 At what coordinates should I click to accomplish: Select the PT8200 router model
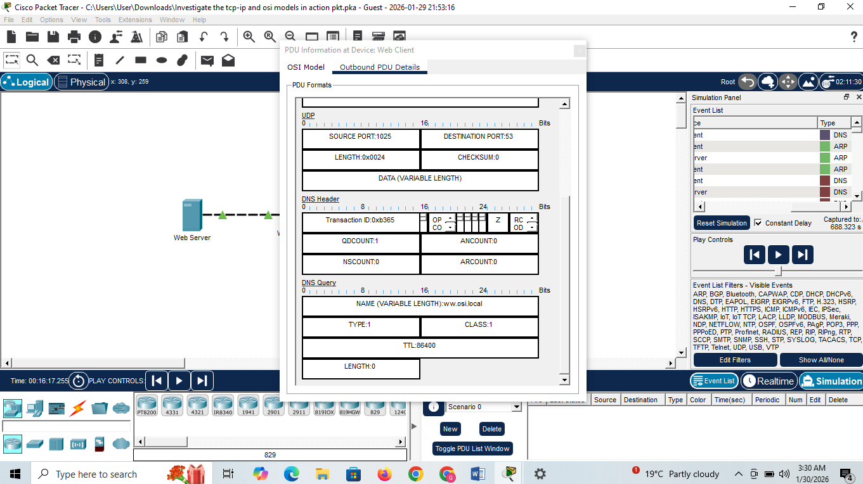click(x=146, y=405)
